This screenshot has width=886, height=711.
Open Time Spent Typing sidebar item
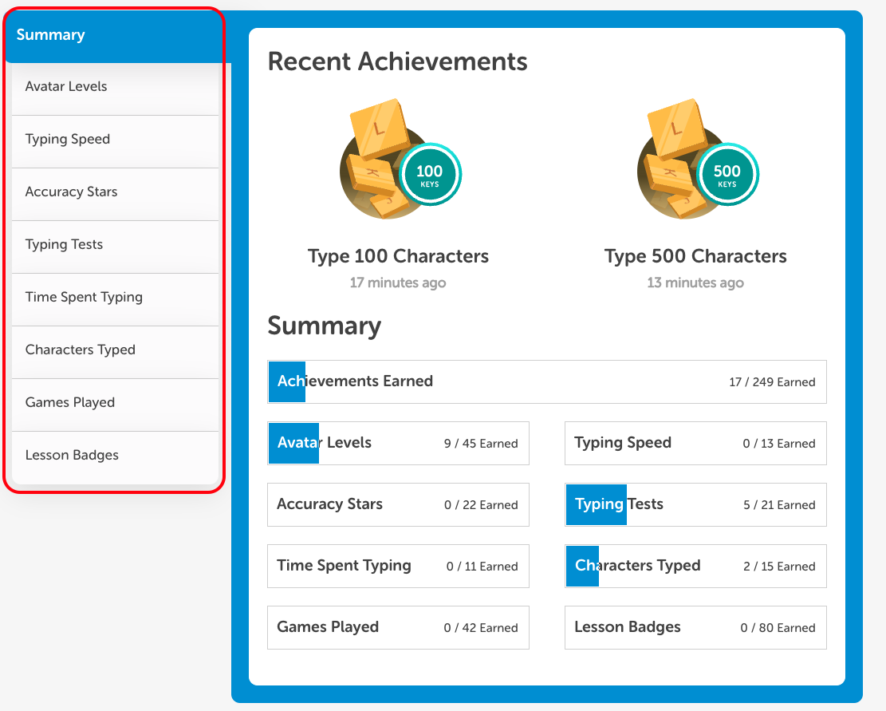(115, 297)
